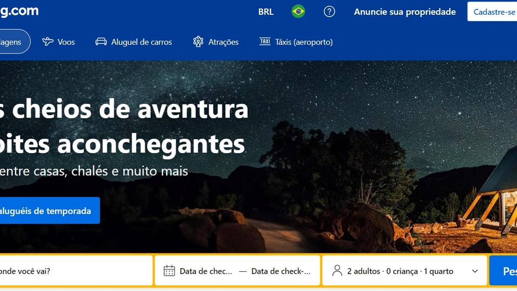
Task: Open the help question mark icon
Action: pos(329,12)
